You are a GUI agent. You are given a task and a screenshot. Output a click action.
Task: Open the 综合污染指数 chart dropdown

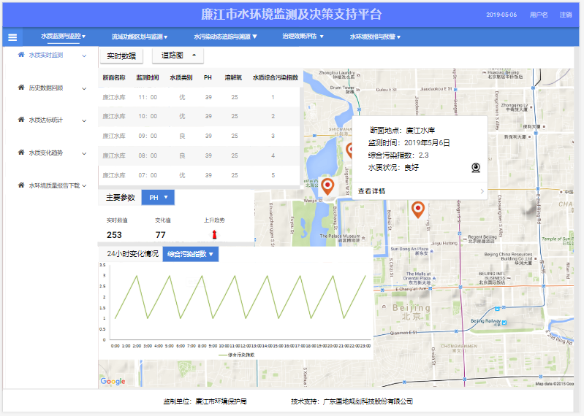tap(190, 254)
